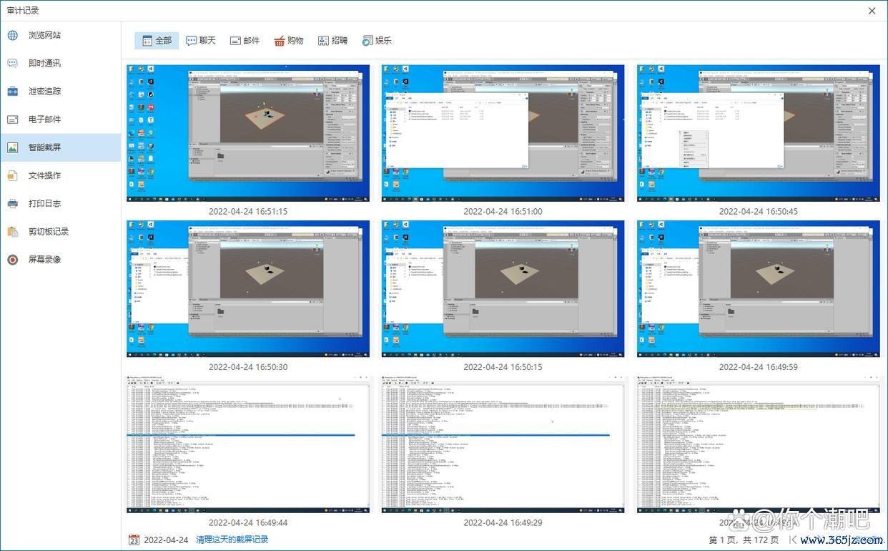
Task: Click the caption text 2022-04-24 16:50:15
Action: [503, 367]
